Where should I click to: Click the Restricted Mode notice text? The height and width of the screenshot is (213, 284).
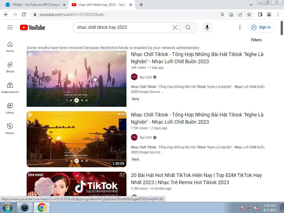(x=113, y=48)
